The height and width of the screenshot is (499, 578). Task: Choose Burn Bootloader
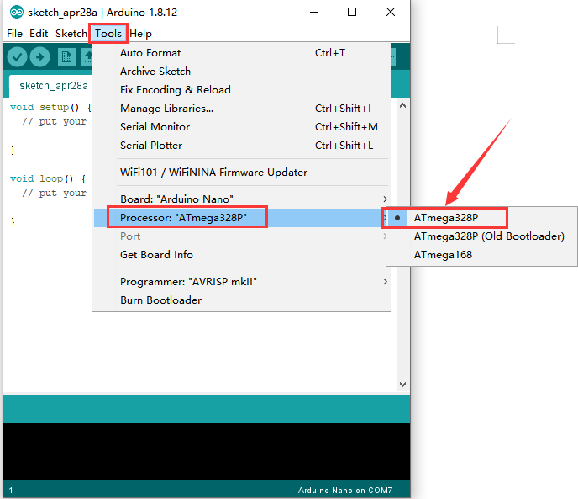coord(241,300)
